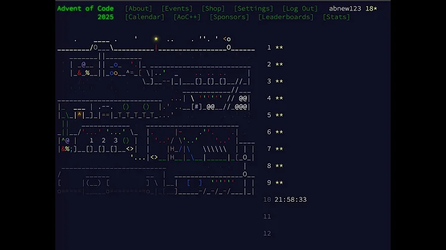Open the Calendar link

pyautogui.click(x=145, y=17)
